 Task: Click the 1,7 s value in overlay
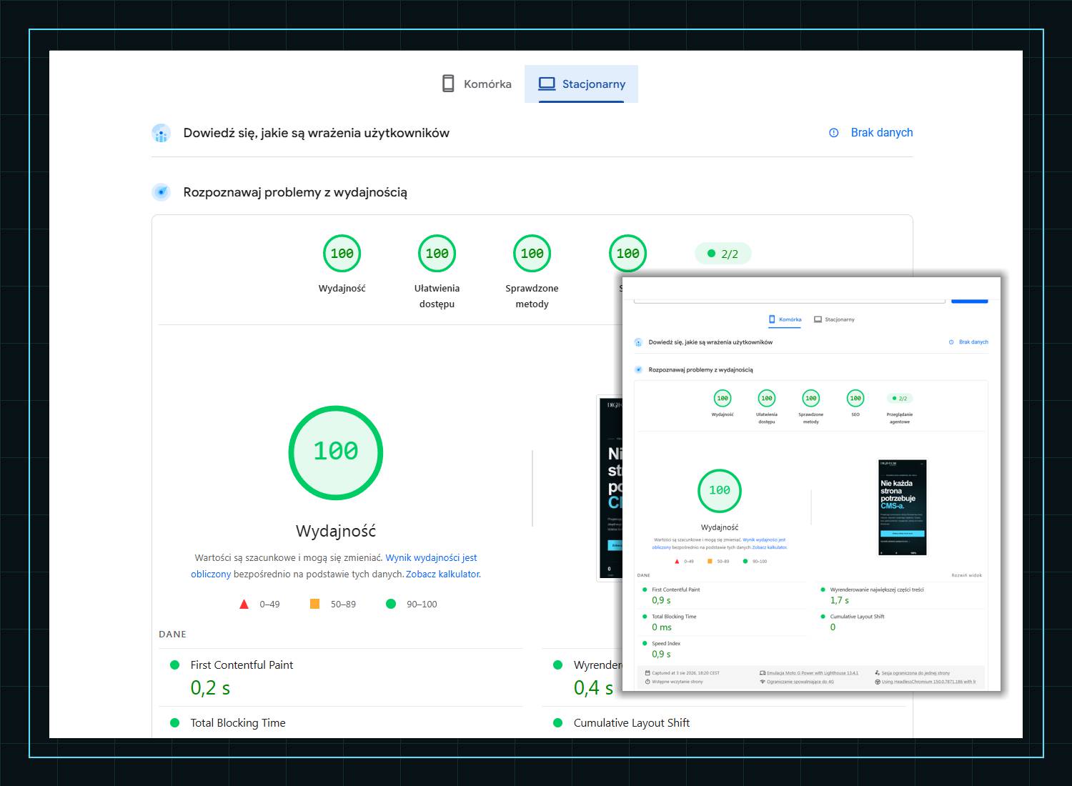[x=839, y=600]
